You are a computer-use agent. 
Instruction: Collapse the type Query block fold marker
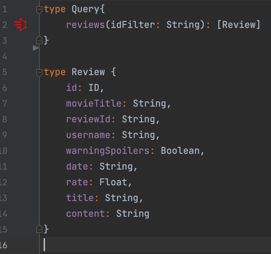coord(39,10)
